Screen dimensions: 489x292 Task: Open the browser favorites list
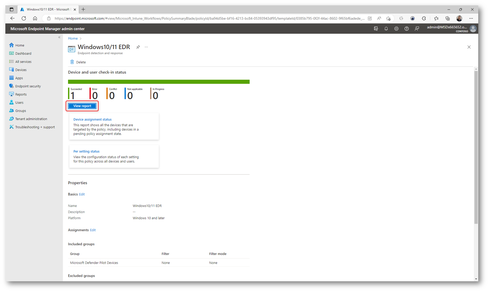pos(436,18)
